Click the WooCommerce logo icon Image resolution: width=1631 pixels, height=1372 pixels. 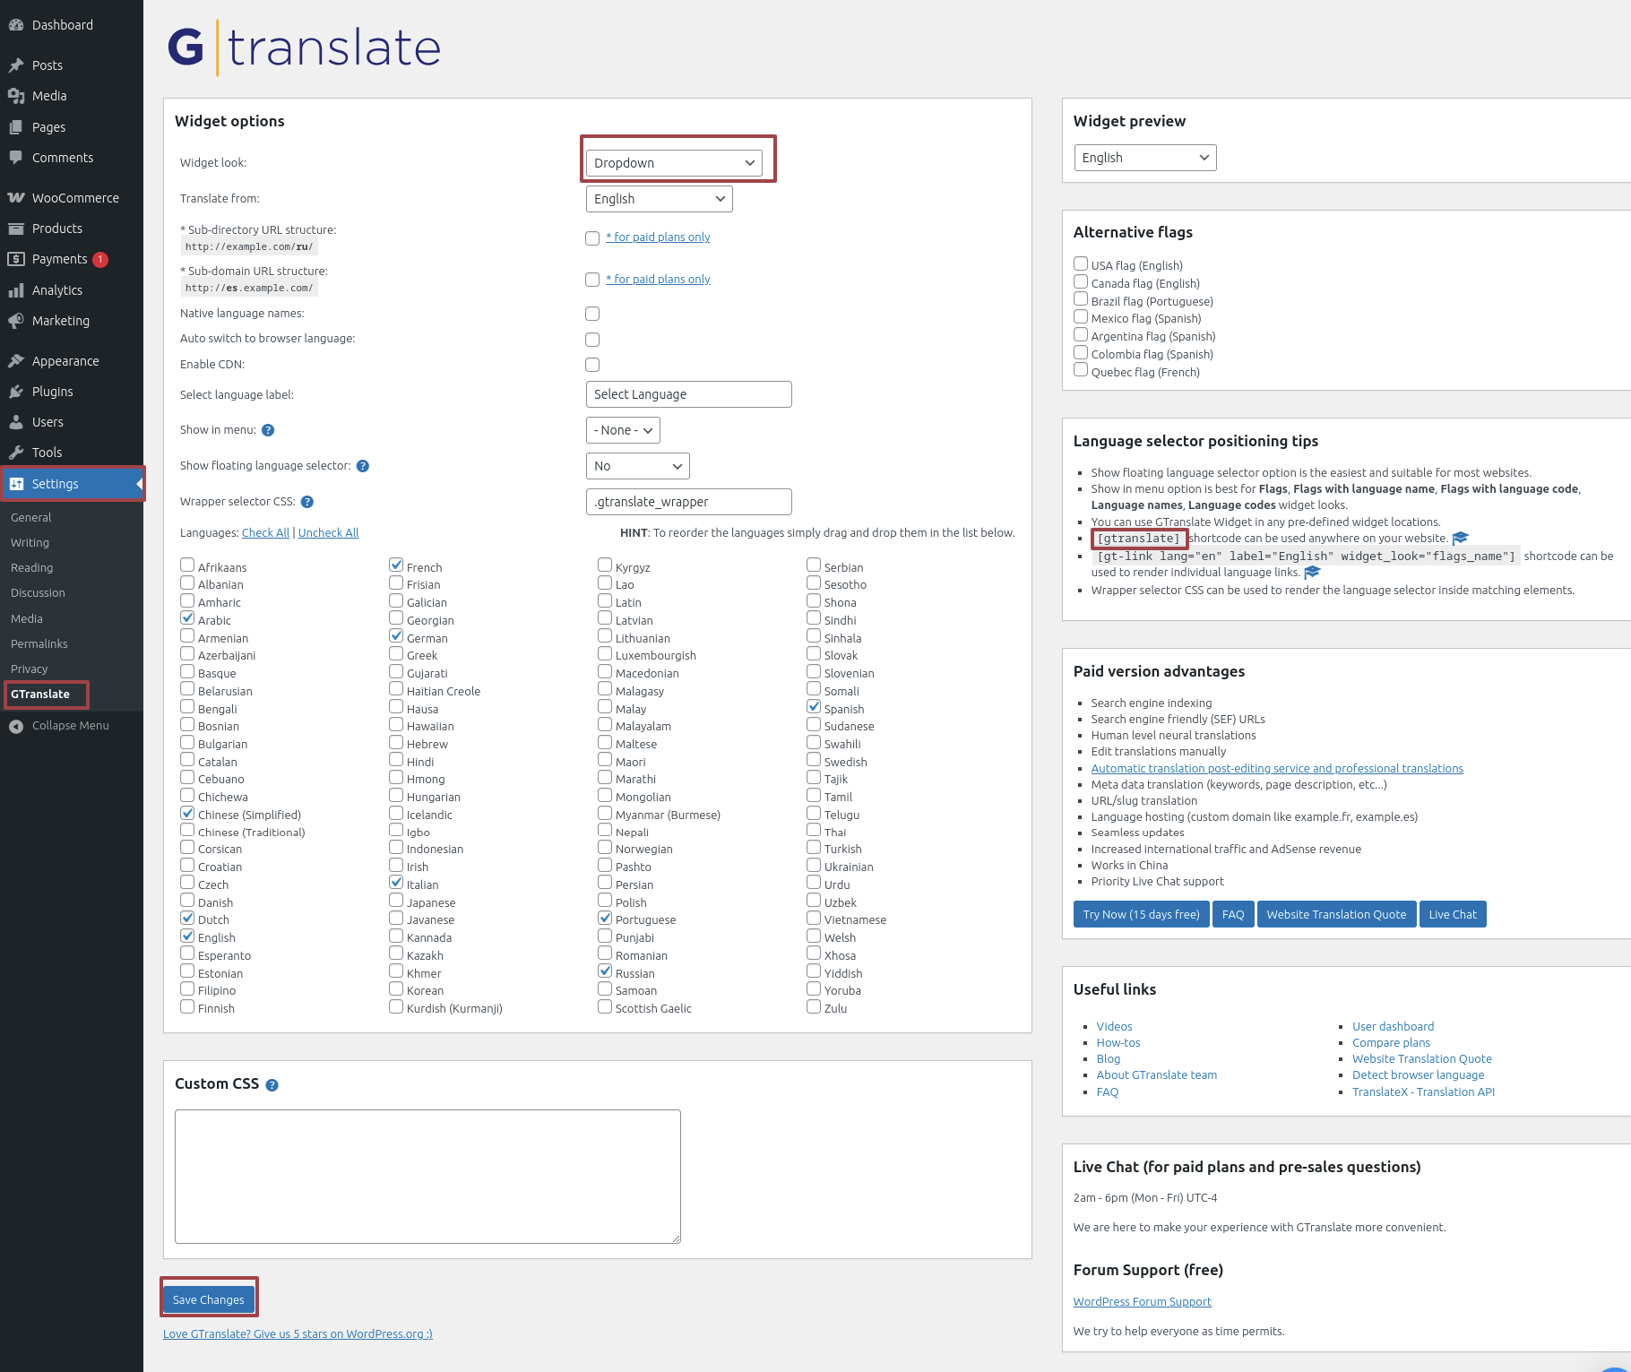(x=16, y=198)
